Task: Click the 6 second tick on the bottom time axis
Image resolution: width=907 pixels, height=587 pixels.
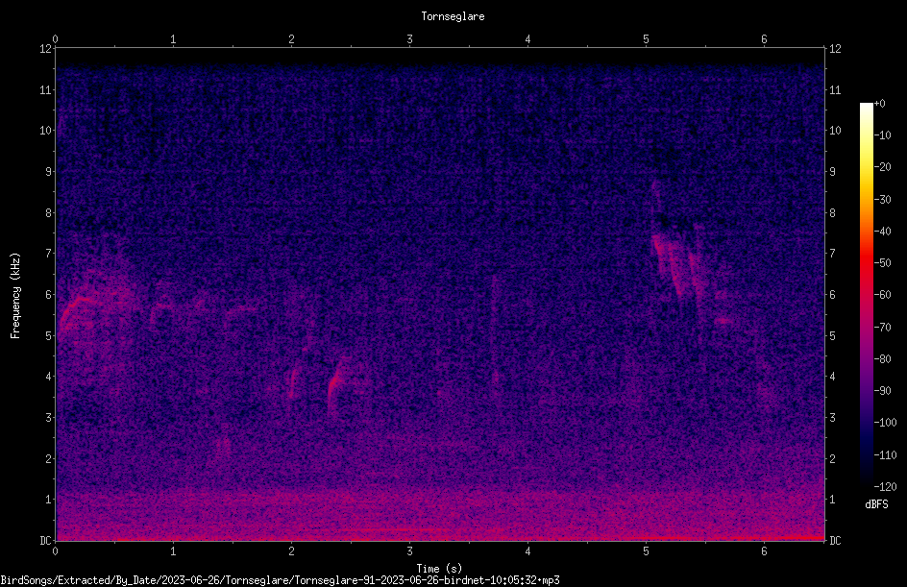Action: [x=764, y=551]
